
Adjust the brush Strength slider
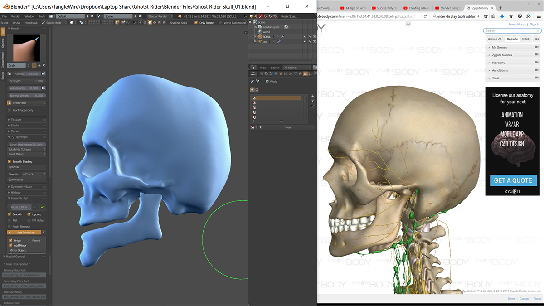[x=27, y=81]
